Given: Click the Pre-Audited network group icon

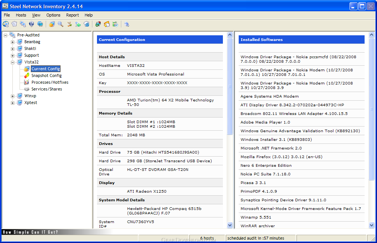Looking at the screenshot, I should 12,35.
